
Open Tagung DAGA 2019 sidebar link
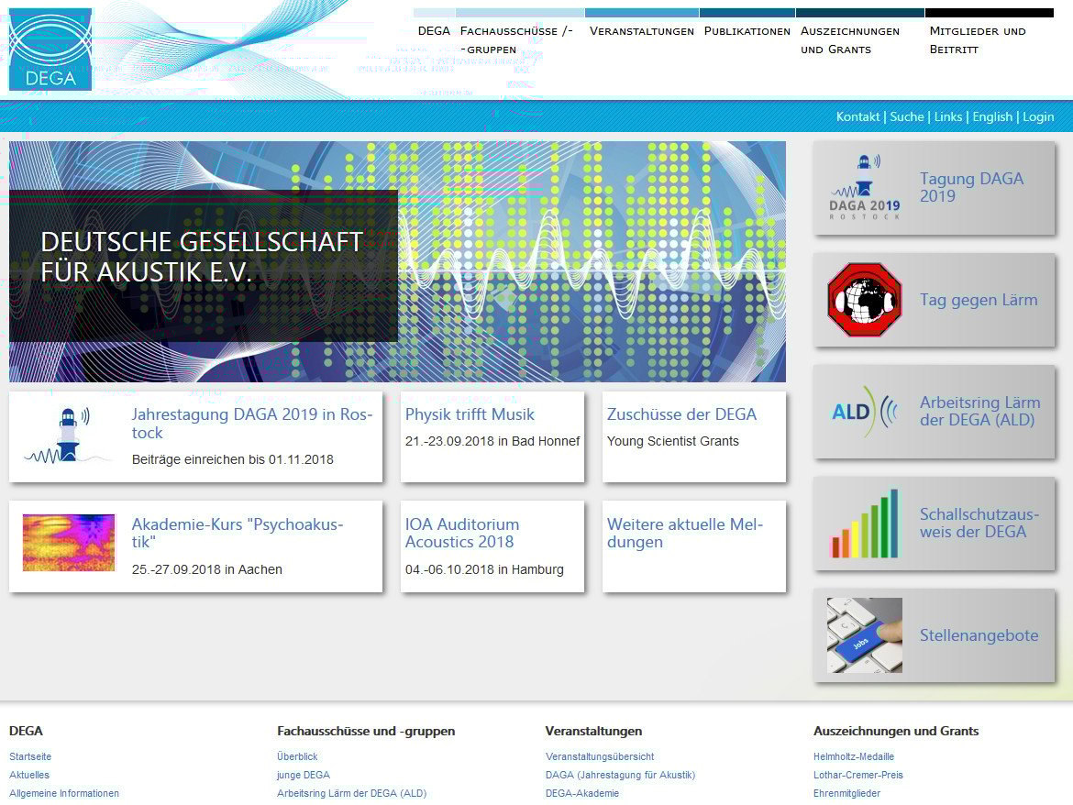coord(971,187)
